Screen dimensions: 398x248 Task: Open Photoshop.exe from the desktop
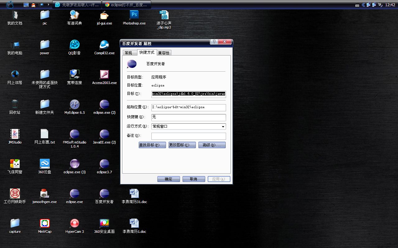tap(134, 15)
